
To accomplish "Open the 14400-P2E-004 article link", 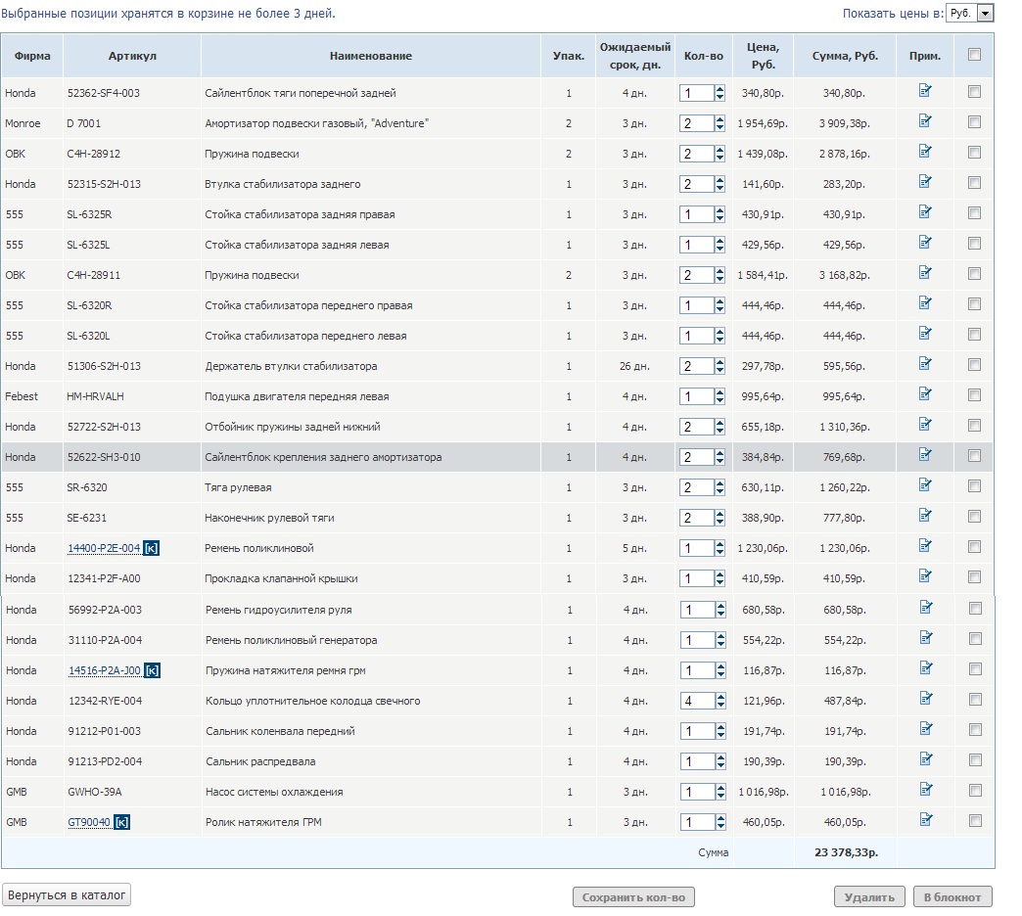I will click(x=104, y=548).
